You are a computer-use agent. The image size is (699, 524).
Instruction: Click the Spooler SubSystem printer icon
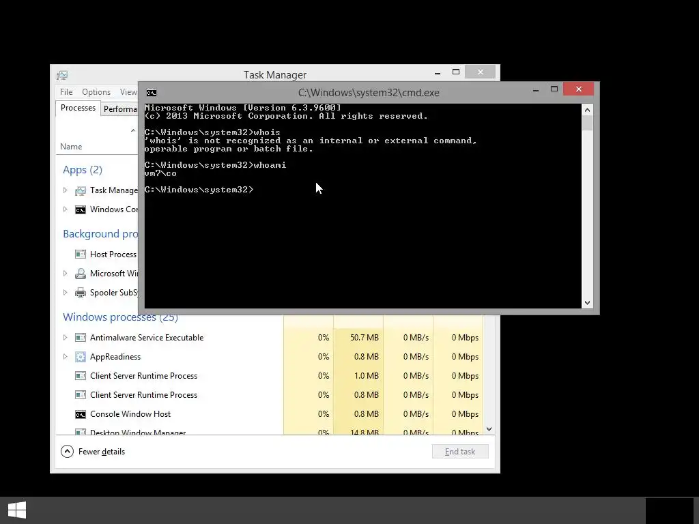click(81, 293)
